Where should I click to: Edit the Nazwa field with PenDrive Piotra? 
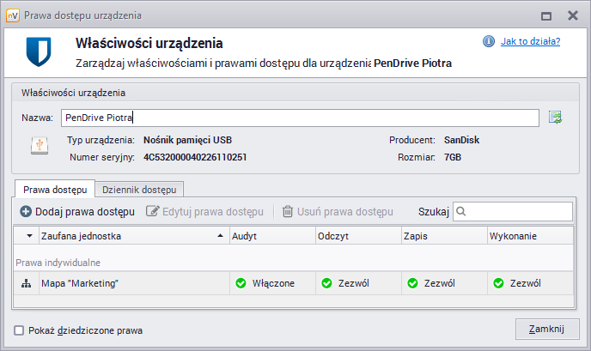(x=300, y=118)
